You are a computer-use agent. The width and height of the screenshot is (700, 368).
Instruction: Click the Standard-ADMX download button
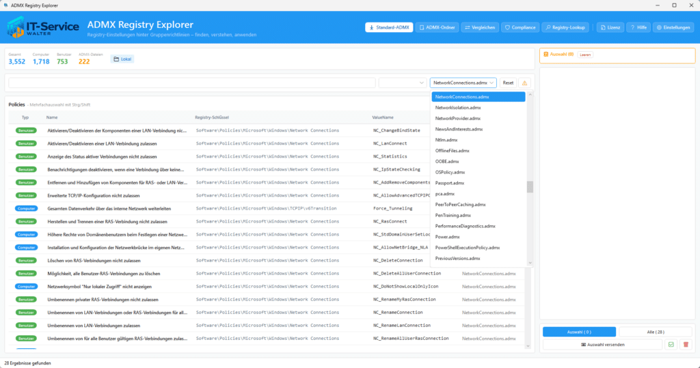389,27
